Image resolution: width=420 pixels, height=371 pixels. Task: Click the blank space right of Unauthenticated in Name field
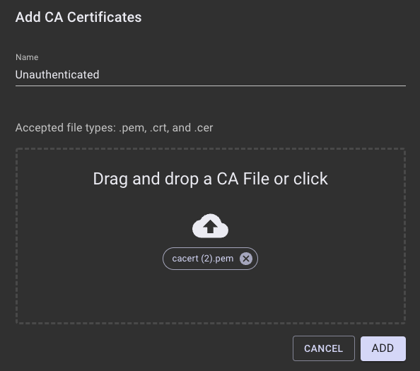tap(252, 75)
